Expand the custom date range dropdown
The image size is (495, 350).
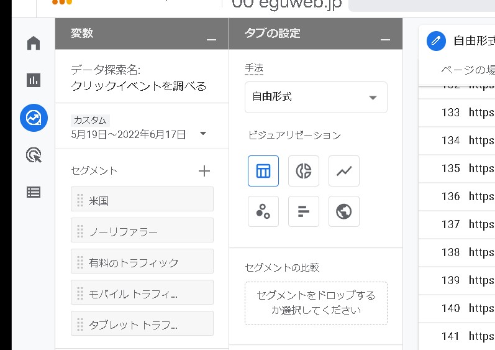tap(203, 134)
